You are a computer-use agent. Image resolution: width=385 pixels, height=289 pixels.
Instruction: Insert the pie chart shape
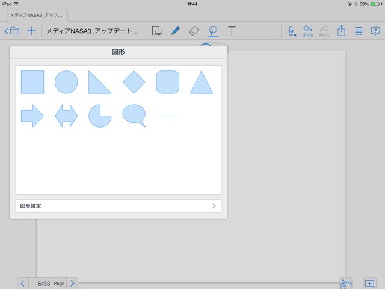100,116
